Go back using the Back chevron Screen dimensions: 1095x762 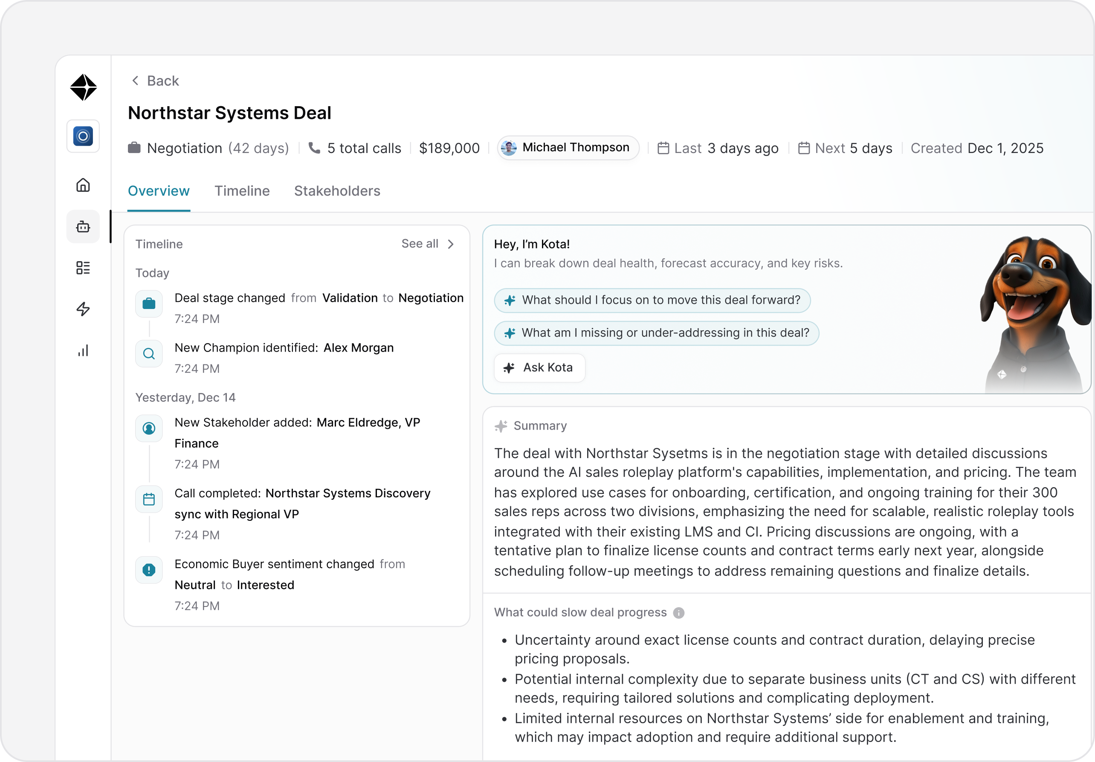click(x=136, y=81)
